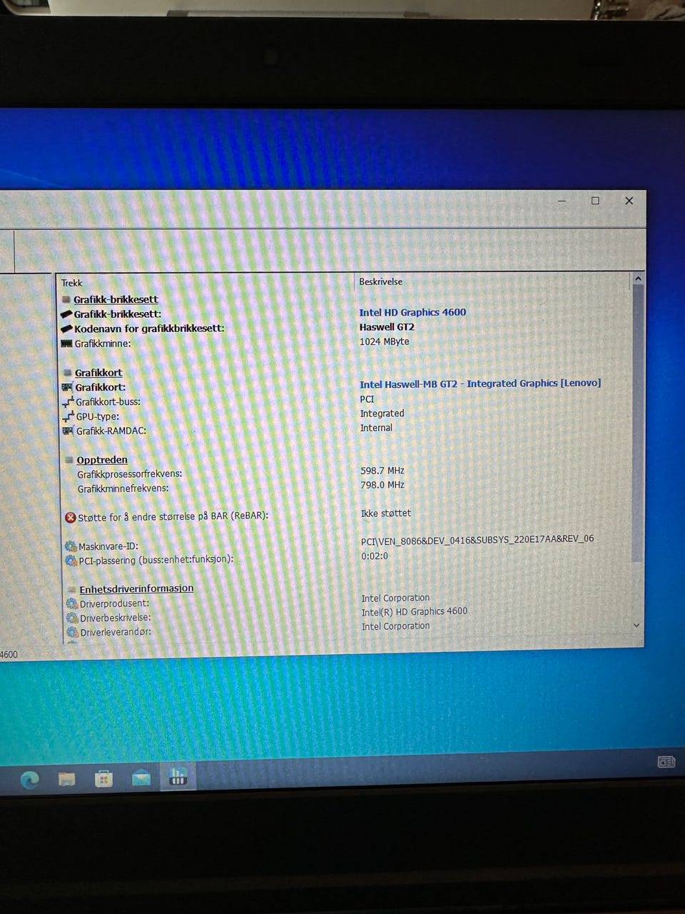Open the Mail app from the taskbar

pyautogui.click(x=141, y=778)
